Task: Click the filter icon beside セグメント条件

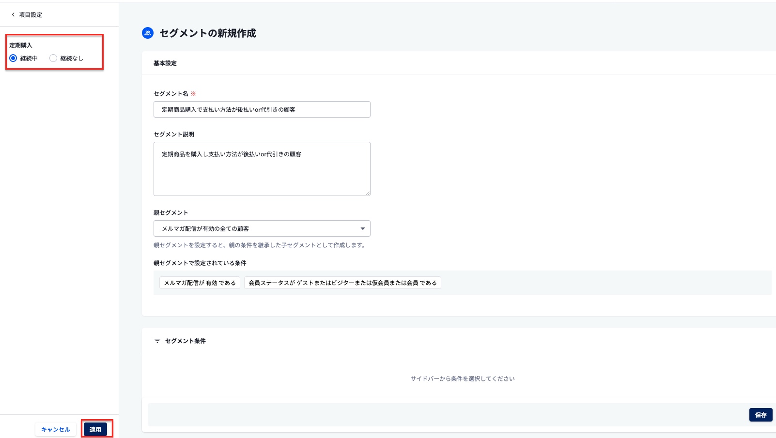Action: (x=156, y=341)
